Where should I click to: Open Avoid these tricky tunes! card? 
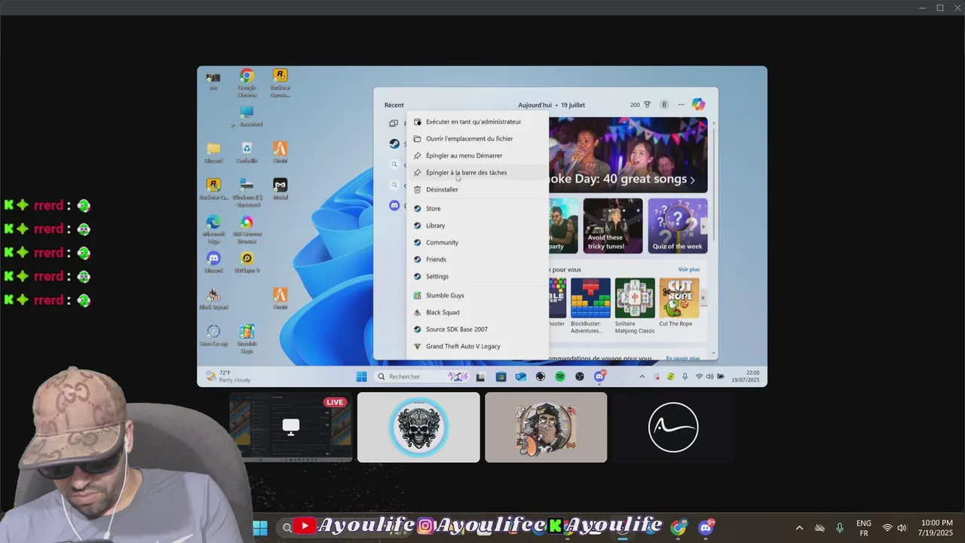[613, 225]
